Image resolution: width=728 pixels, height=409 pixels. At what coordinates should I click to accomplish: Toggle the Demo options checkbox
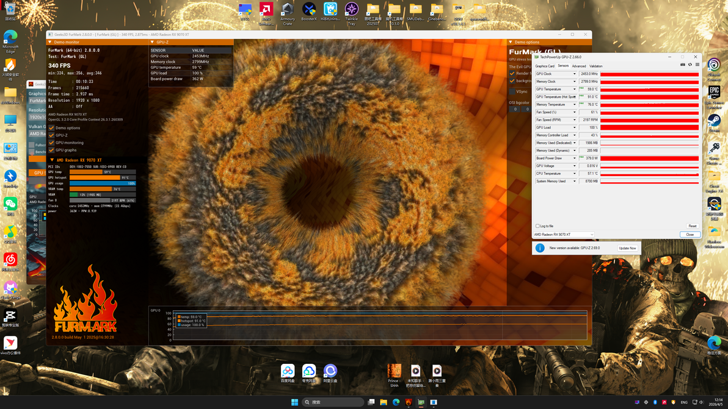point(51,128)
